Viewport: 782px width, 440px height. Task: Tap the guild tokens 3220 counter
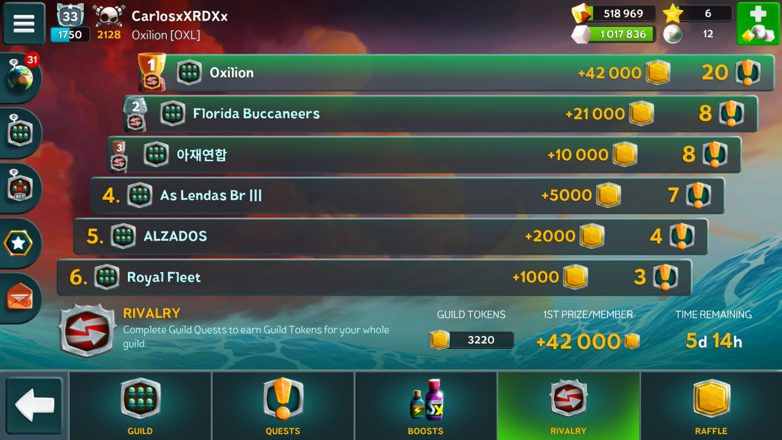point(471,340)
